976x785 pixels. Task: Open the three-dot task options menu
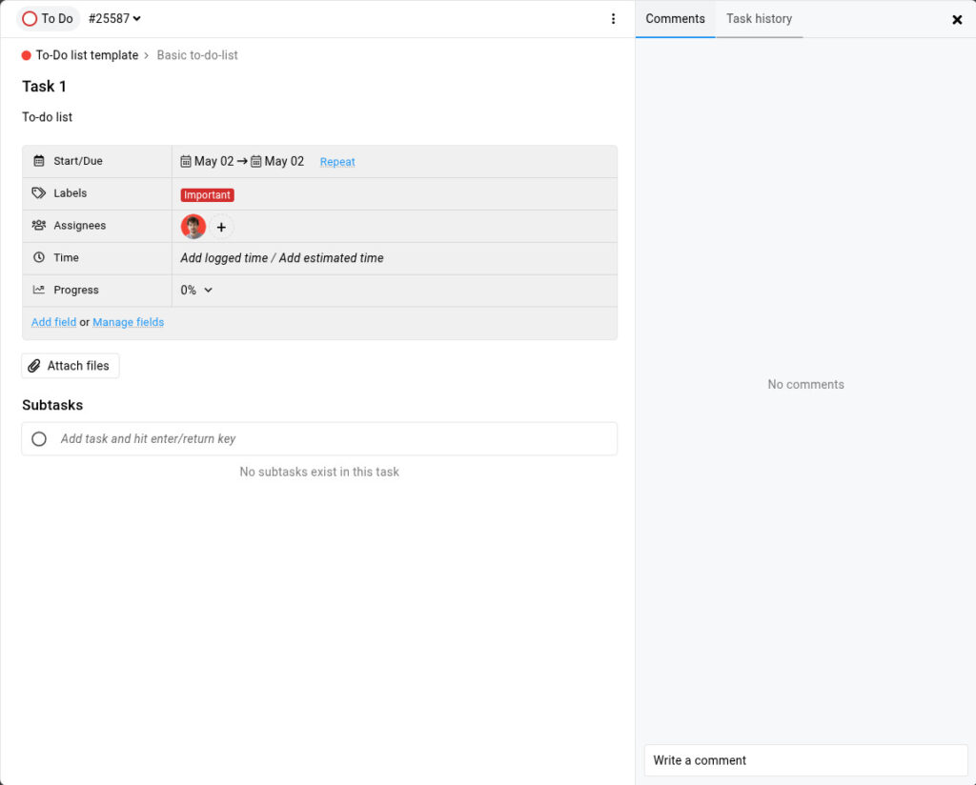613,19
